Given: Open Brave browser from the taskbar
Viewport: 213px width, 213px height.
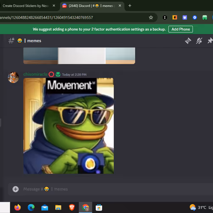Looking at the screenshot, I should (72, 207).
